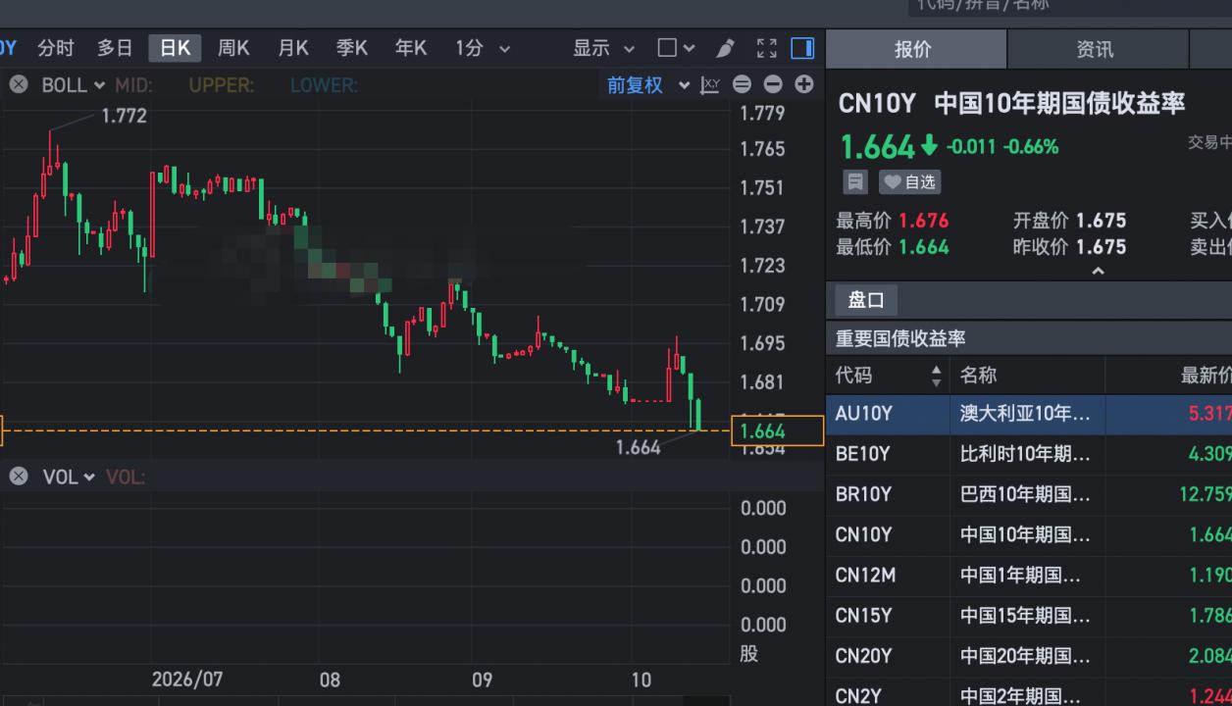
Task: Collapse quote details with up chevron
Action: coord(1098,271)
